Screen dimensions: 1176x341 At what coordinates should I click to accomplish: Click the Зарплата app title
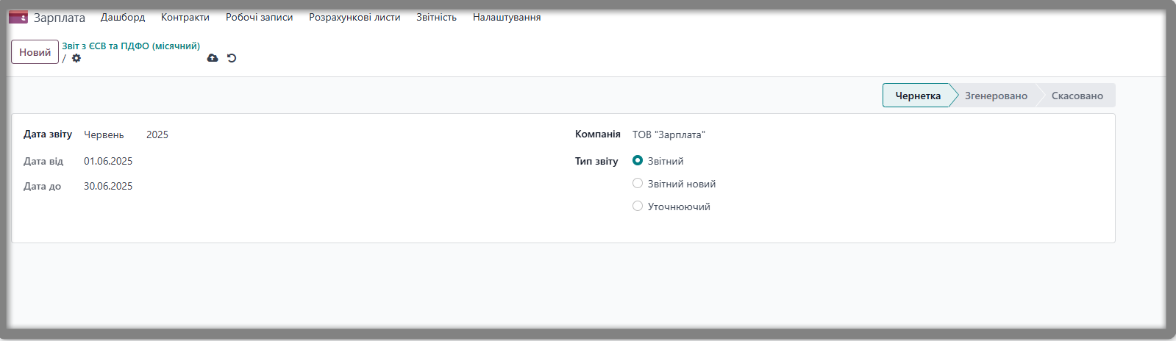tap(60, 18)
